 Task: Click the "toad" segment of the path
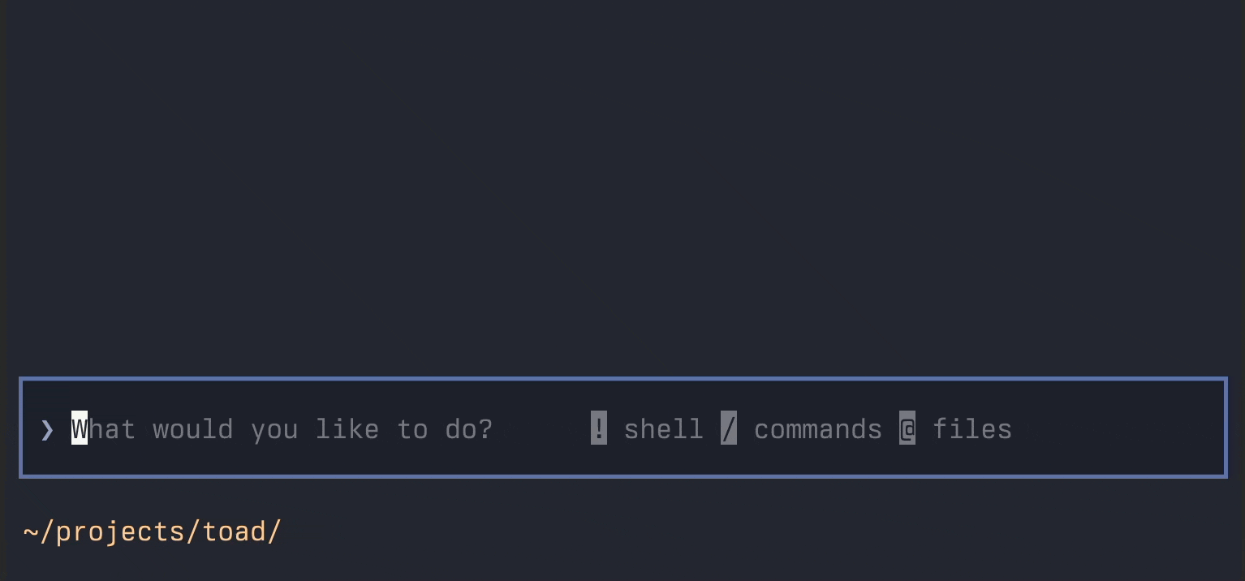tap(234, 532)
